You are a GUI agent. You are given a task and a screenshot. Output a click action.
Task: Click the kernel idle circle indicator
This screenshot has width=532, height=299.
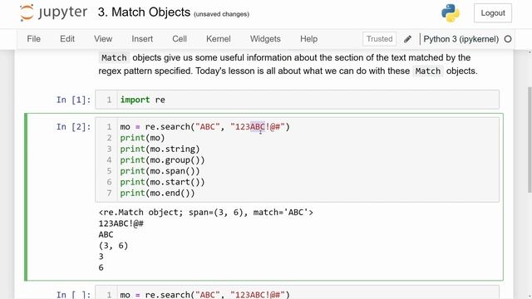click(x=508, y=39)
